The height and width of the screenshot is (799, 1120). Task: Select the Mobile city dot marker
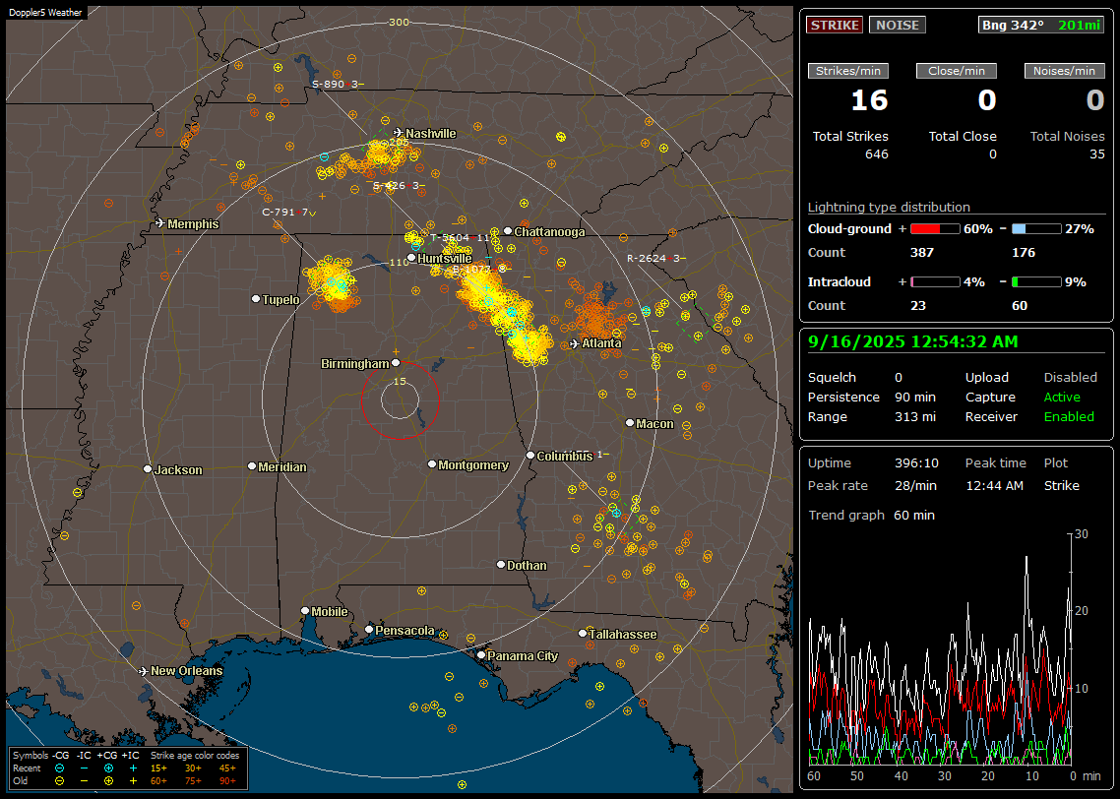coord(305,610)
